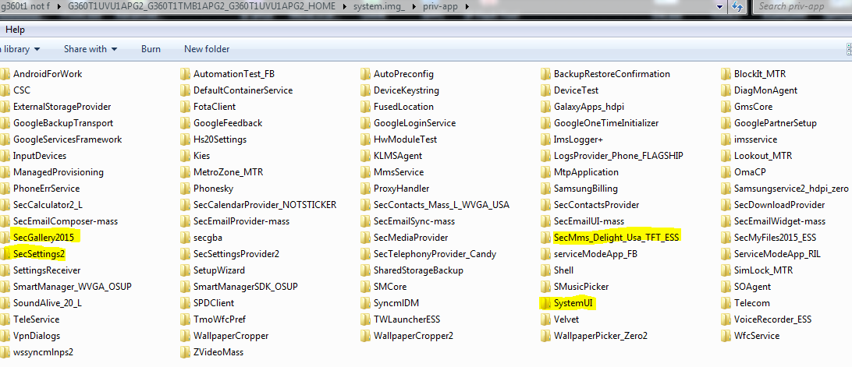Click the SecGallery2015 folder icon
Screen dimensions: 852x367
(5, 237)
